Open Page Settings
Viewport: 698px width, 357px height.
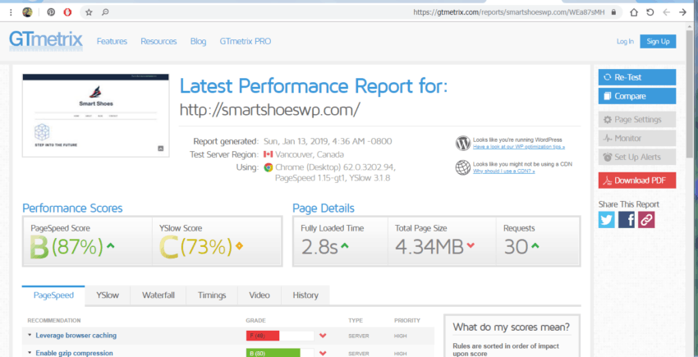[637, 119]
